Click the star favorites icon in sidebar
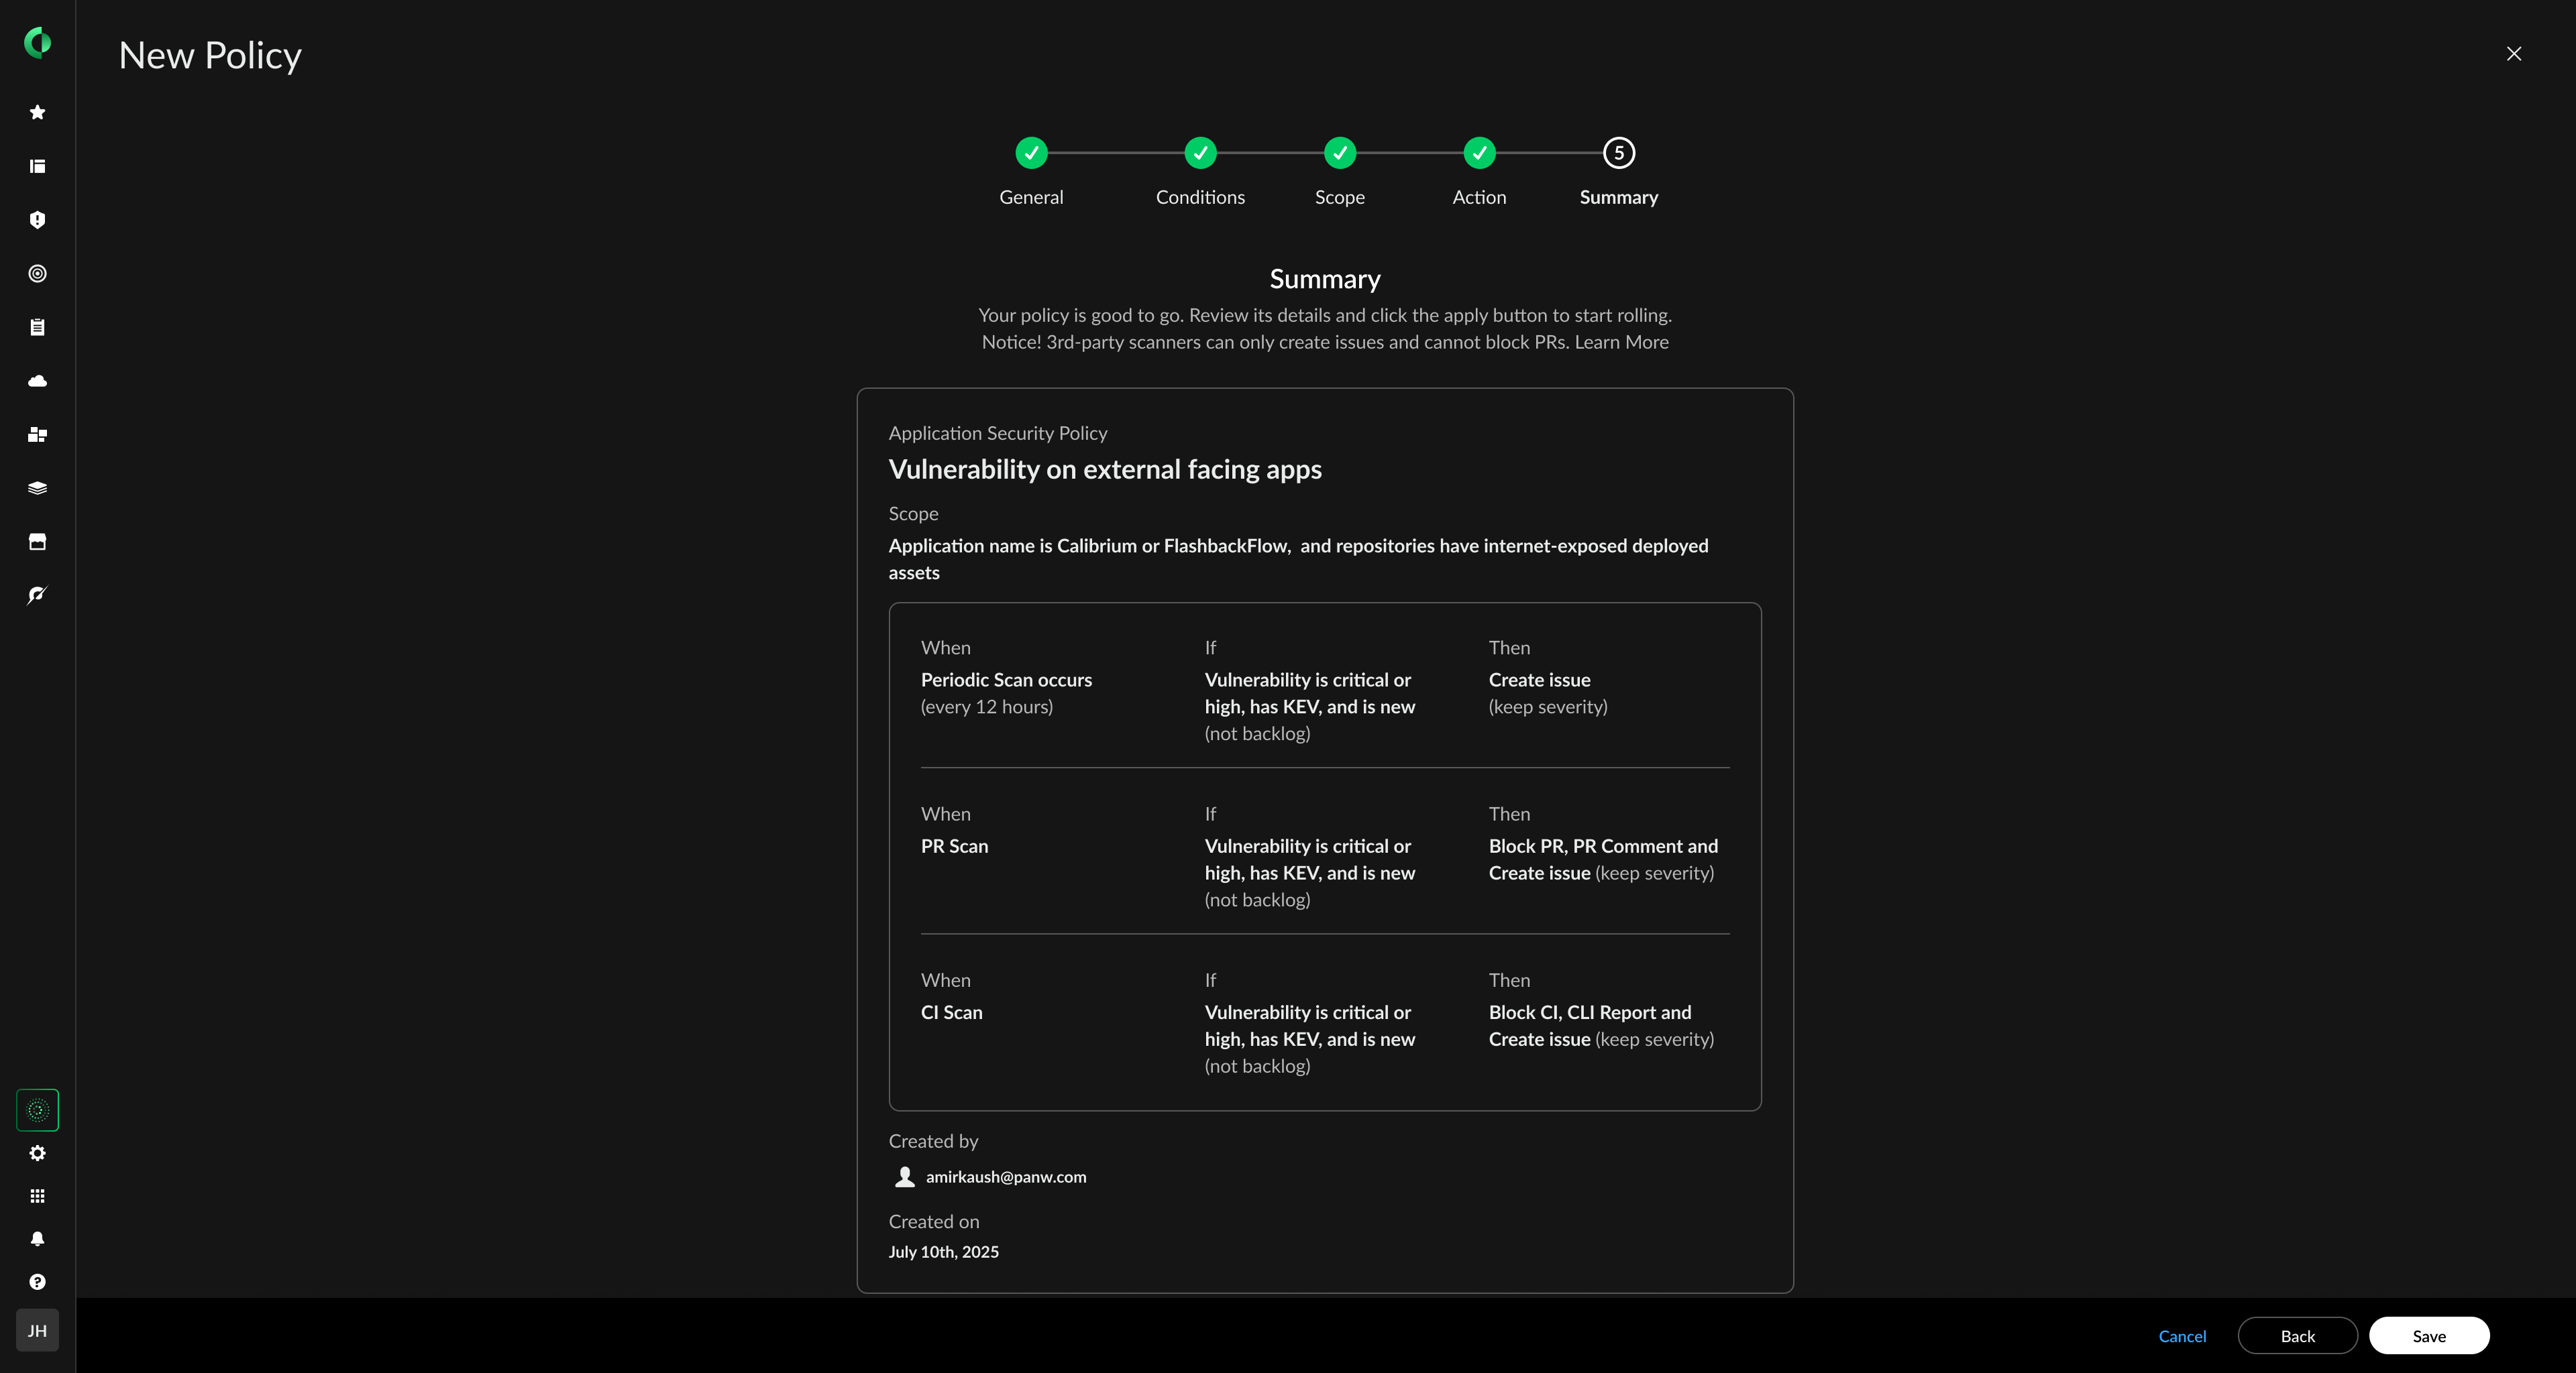Image resolution: width=2576 pixels, height=1373 pixels. click(37, 112)
